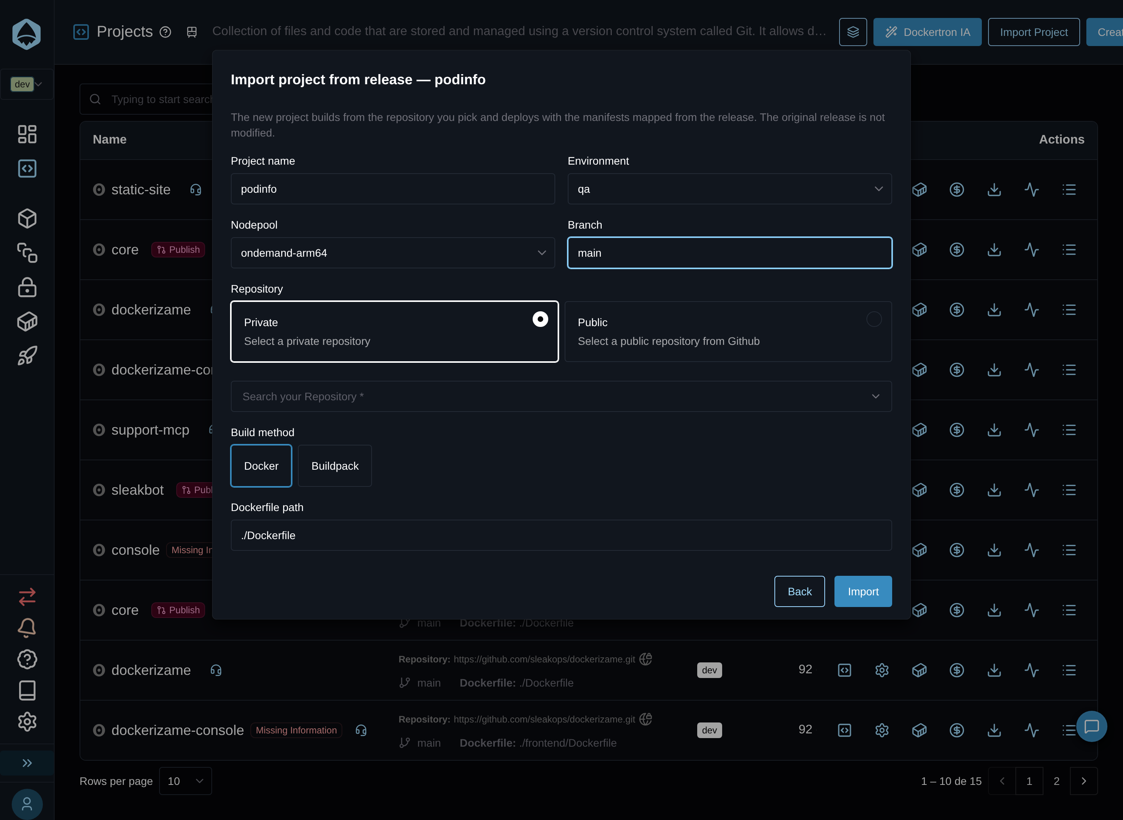Expand the Search your Repository dropdown
Screen dimensions: 1123x820
click(561, 396)
